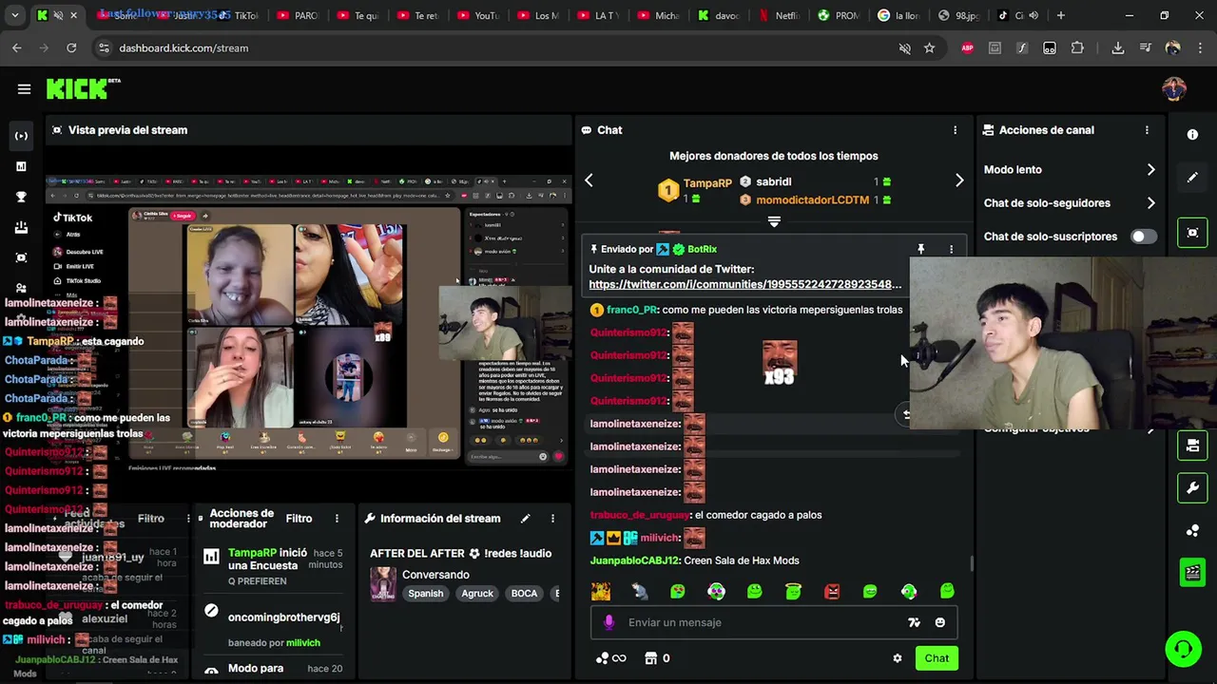
Task: Click the microphone icon in message box
Action: (x=609, y=622)
